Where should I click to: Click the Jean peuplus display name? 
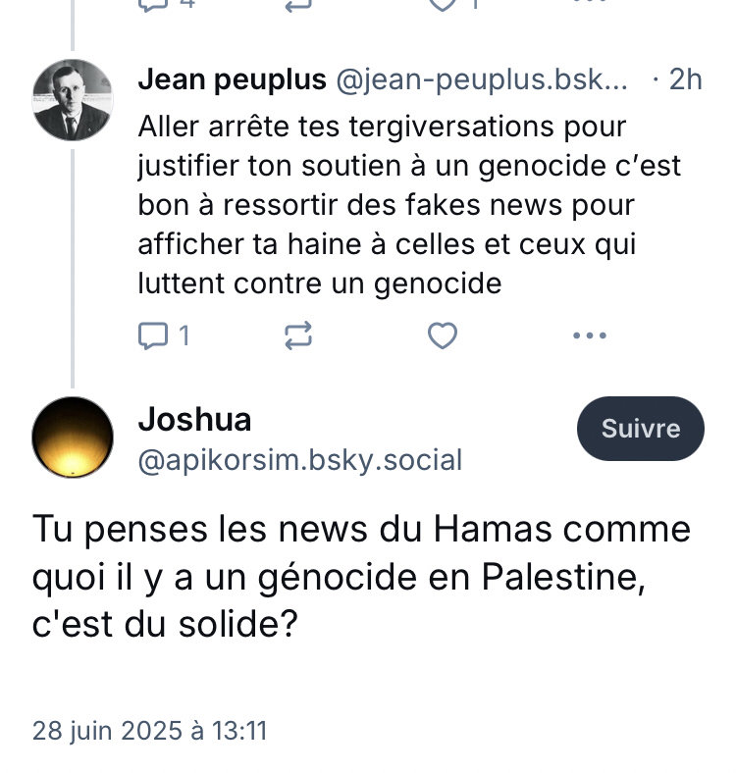[233, 80]
